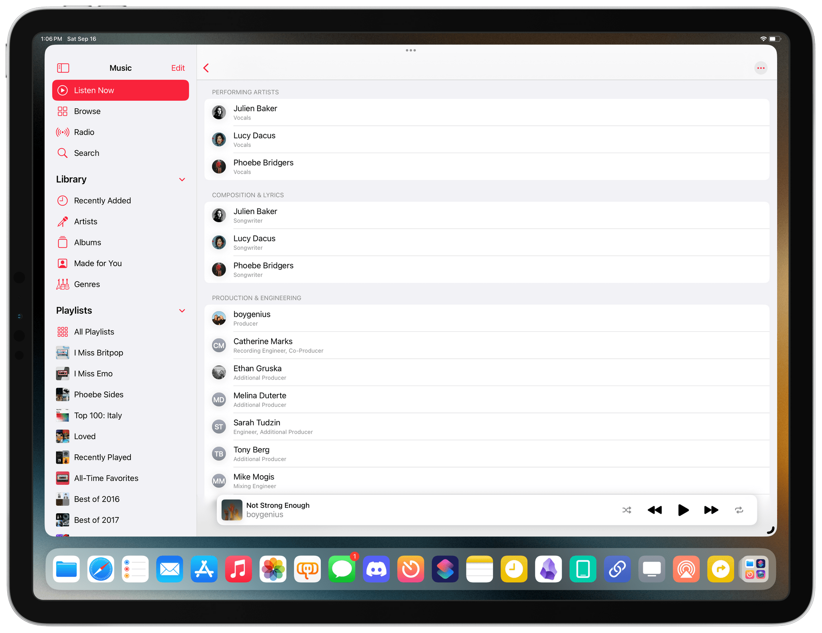Screen dimensions: 822x633
Task: Select Lucy Dacus Songwriter credit
Action: (x=487, y=242)
